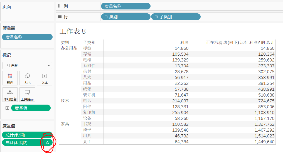The width and height of the screenshot is (283, 153).
Task: Select the 书架 sub-category row
Action: click(x=87, y=124)
